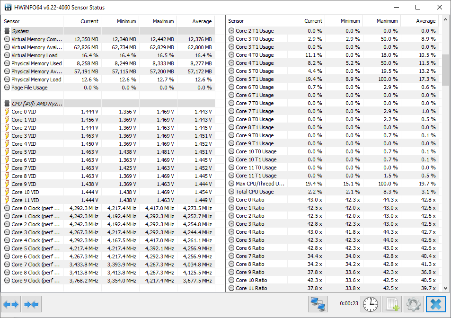Open sensor settings gear button
Viewport: 451px width, 318px height.
[x=413, y=304]
